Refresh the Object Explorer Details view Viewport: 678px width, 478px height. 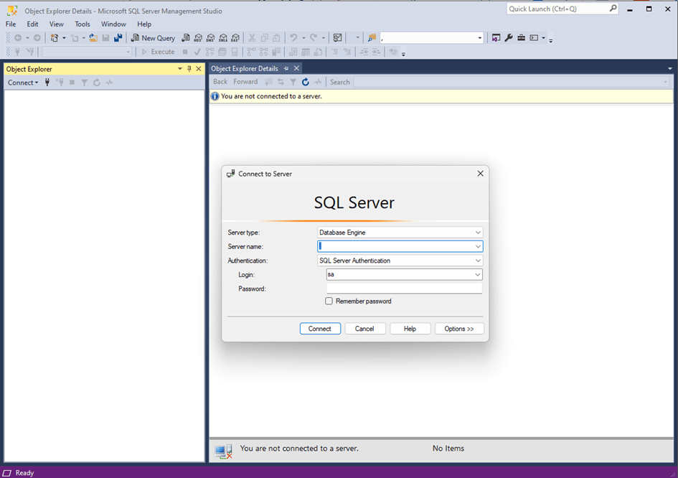pos(305,82)
